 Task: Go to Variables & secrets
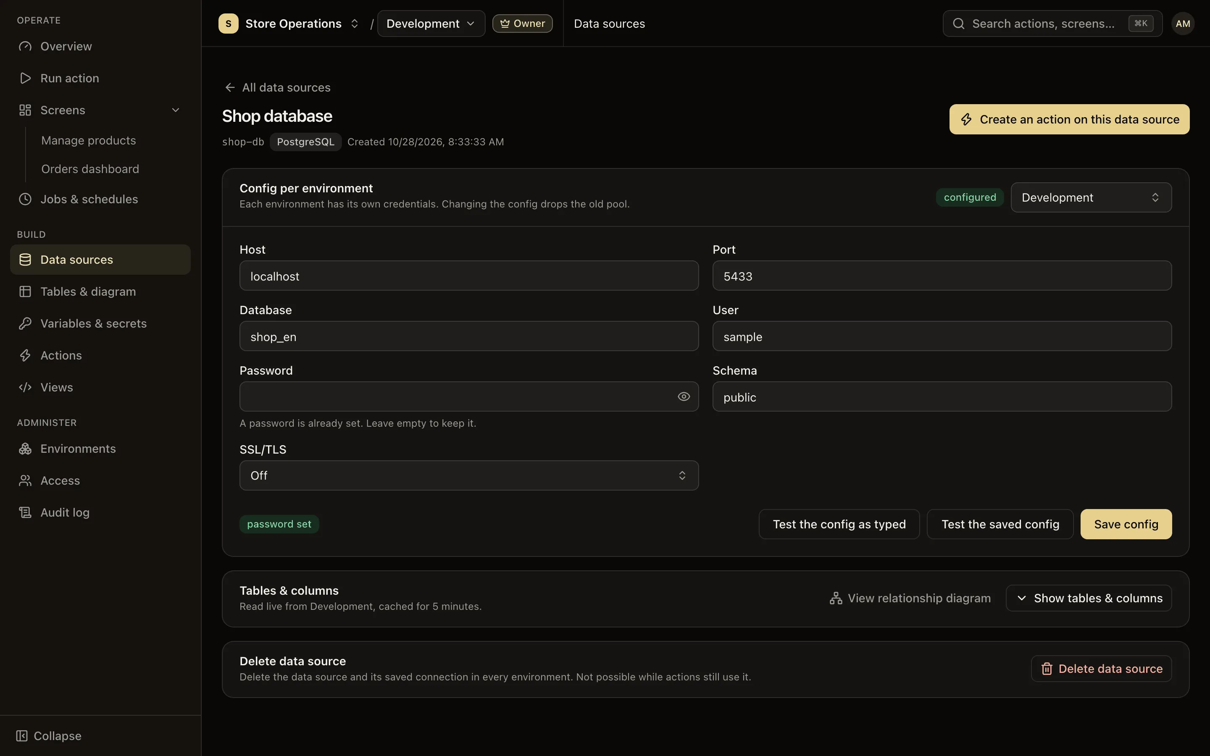pyautogui.click(x=100, y=323)
